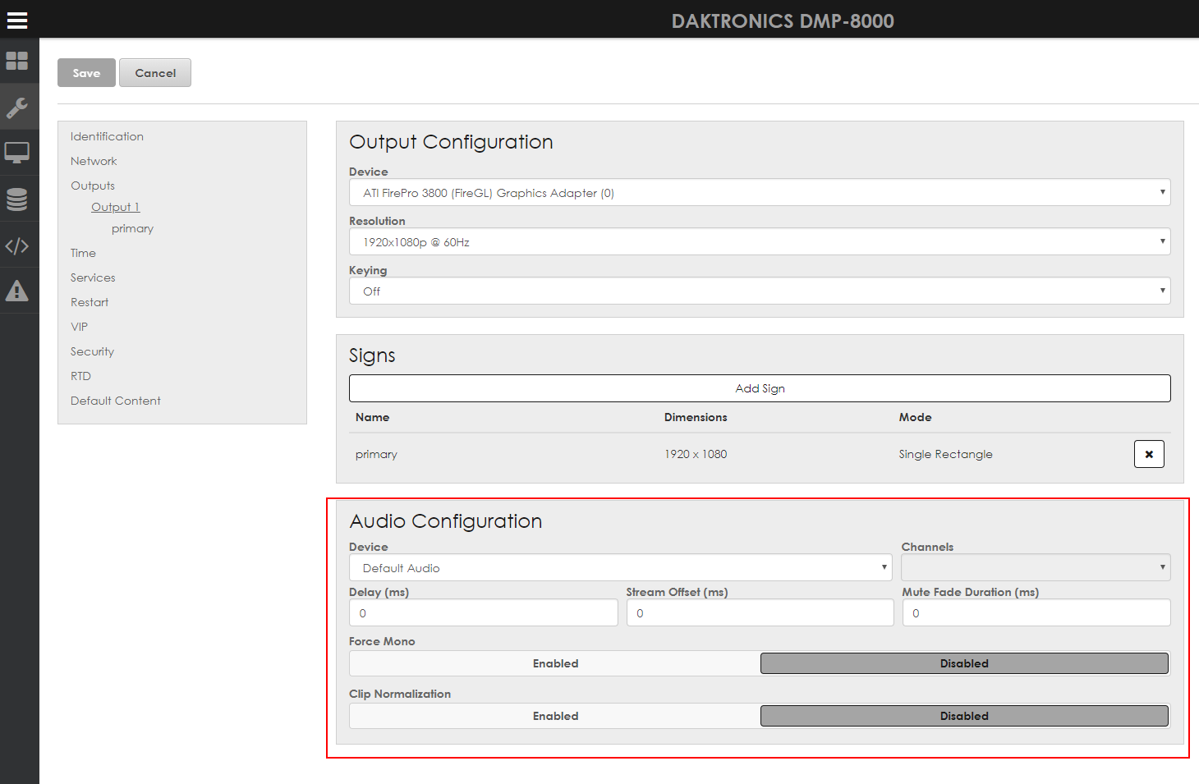1199x784 pixels.
Task: Set Force Mono to Enabled
Action: (x=555, y=663)
